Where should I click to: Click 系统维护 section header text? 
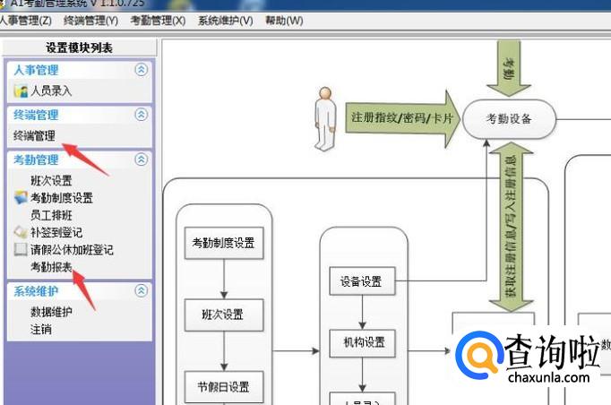pos(36,291)
